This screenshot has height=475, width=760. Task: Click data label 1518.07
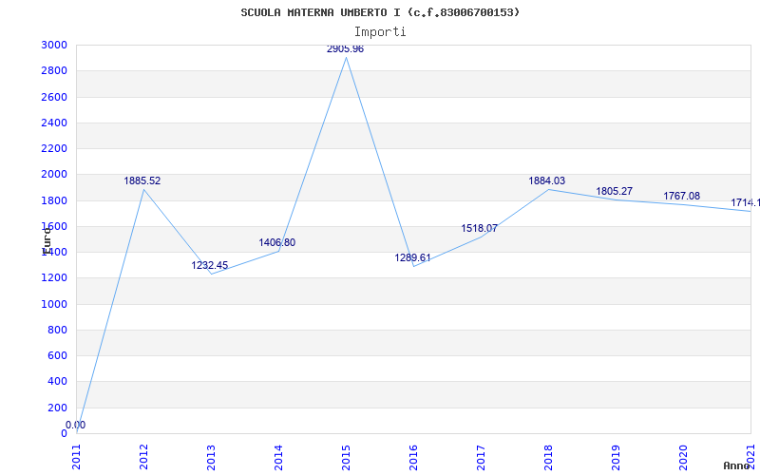pos(480,228)
